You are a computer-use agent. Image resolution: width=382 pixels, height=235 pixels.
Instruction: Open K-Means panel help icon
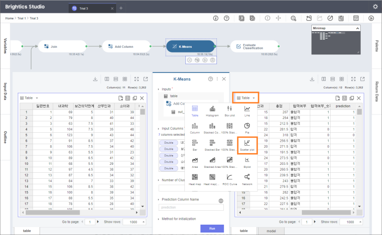[x=211, y=79]
